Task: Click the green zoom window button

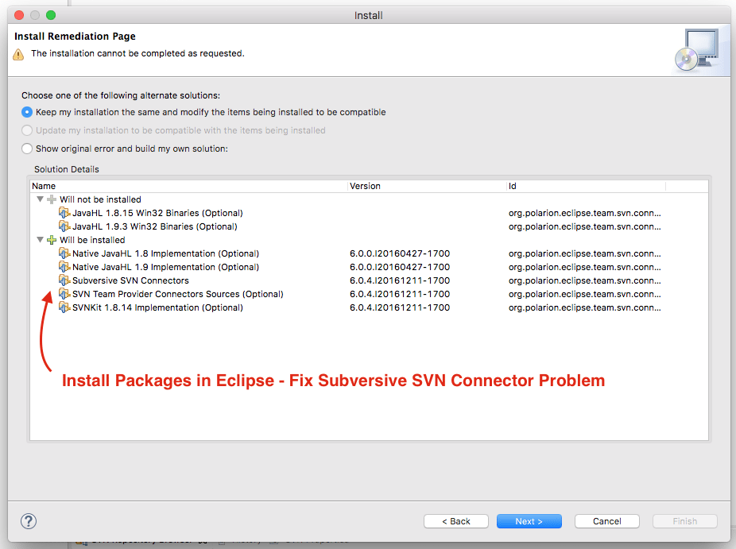Action: (51, 15)
